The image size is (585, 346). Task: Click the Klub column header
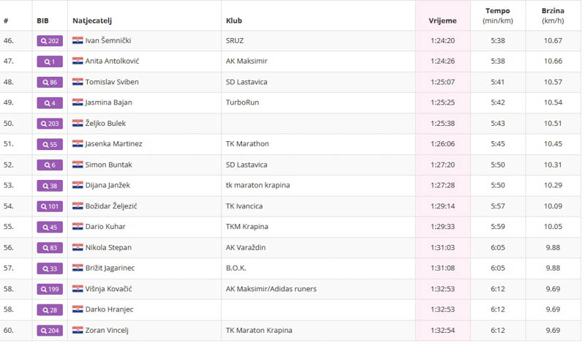coord(234,20)
